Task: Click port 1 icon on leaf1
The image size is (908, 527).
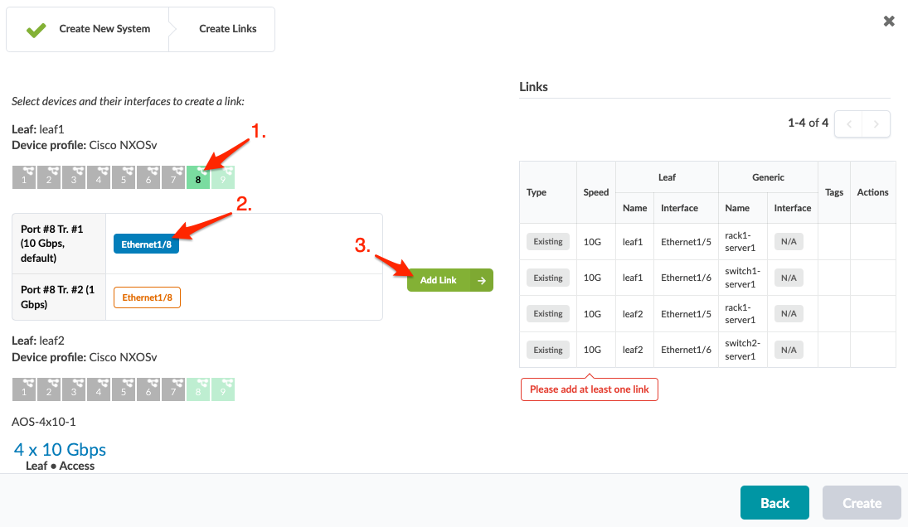Action: pos(24,177)
